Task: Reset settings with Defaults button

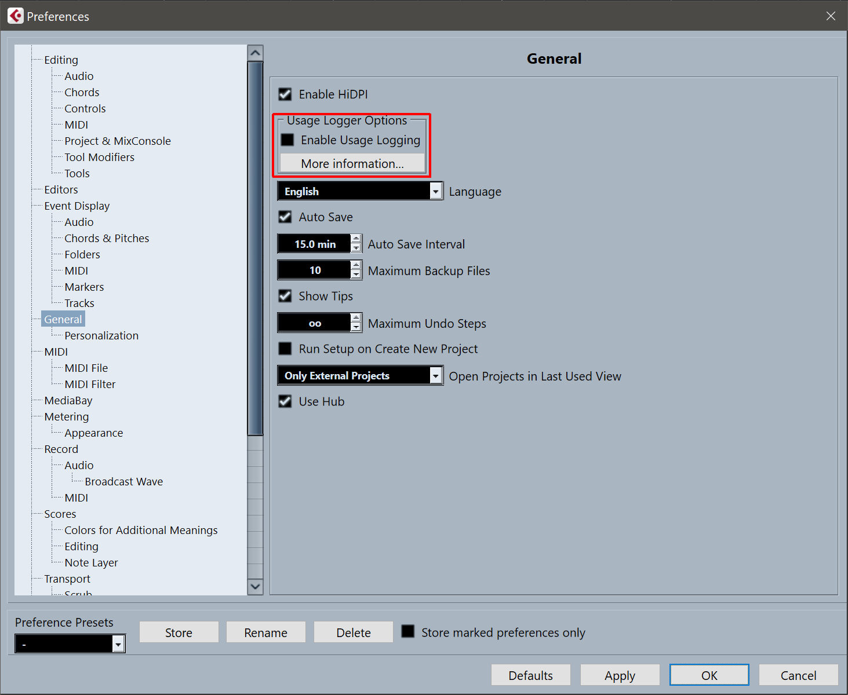Action: pyautogui.click(x=530, y=675)
